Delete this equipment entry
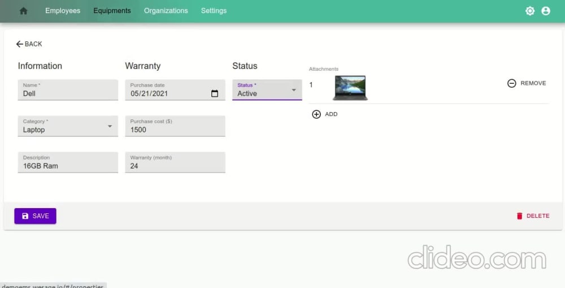Viewport: 565px width, 288px height. pos(533,216)
